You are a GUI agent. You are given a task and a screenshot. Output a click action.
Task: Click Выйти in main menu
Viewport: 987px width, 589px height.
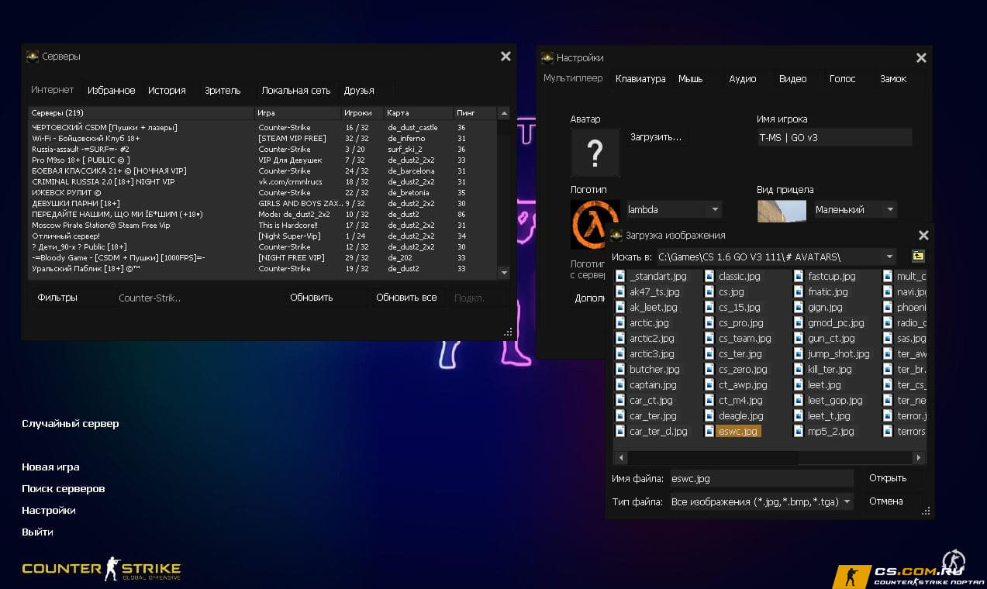click(x=37, y=532)
